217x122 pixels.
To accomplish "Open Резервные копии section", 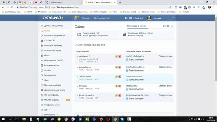I will [x=52, y=65].
